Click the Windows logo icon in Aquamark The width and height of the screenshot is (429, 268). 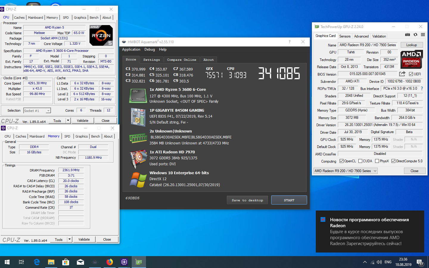point(138,180)
